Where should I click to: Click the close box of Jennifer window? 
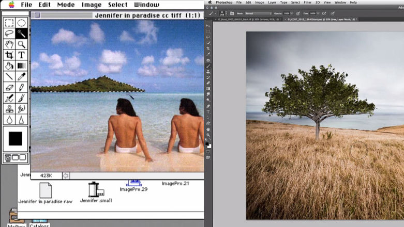[x=37, y=15]
